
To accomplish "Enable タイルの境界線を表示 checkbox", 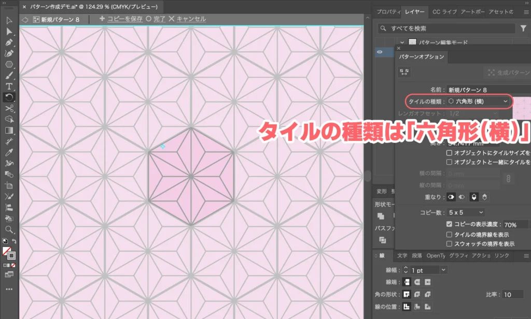I will tap(449, 235).
